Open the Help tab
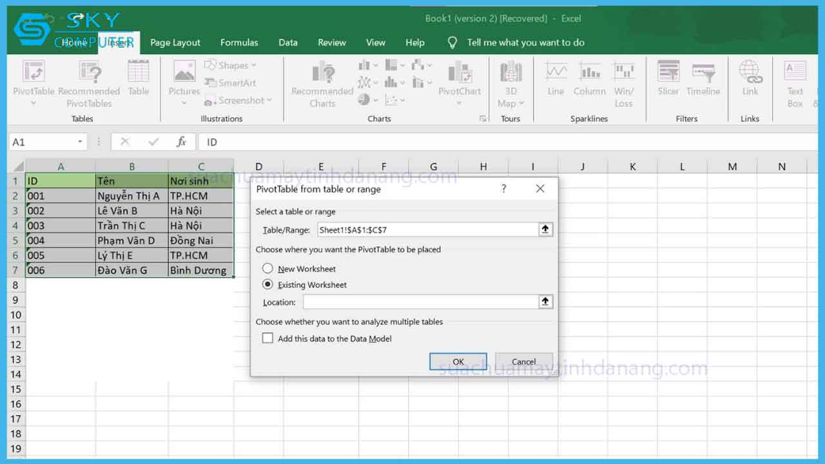Screen dimensions: 825x464 [x=415, y=43]
